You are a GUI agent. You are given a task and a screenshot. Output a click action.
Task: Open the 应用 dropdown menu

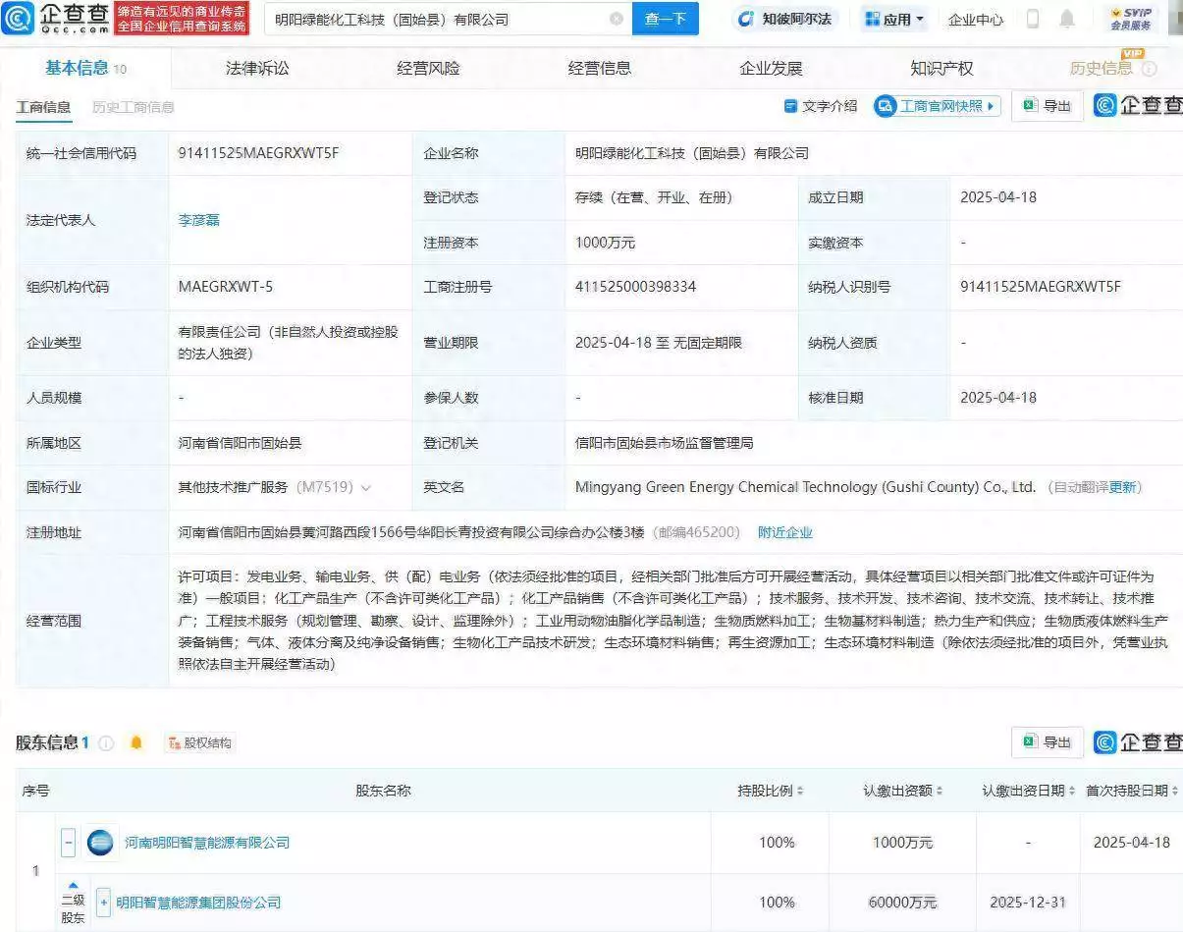pos(894,19)
